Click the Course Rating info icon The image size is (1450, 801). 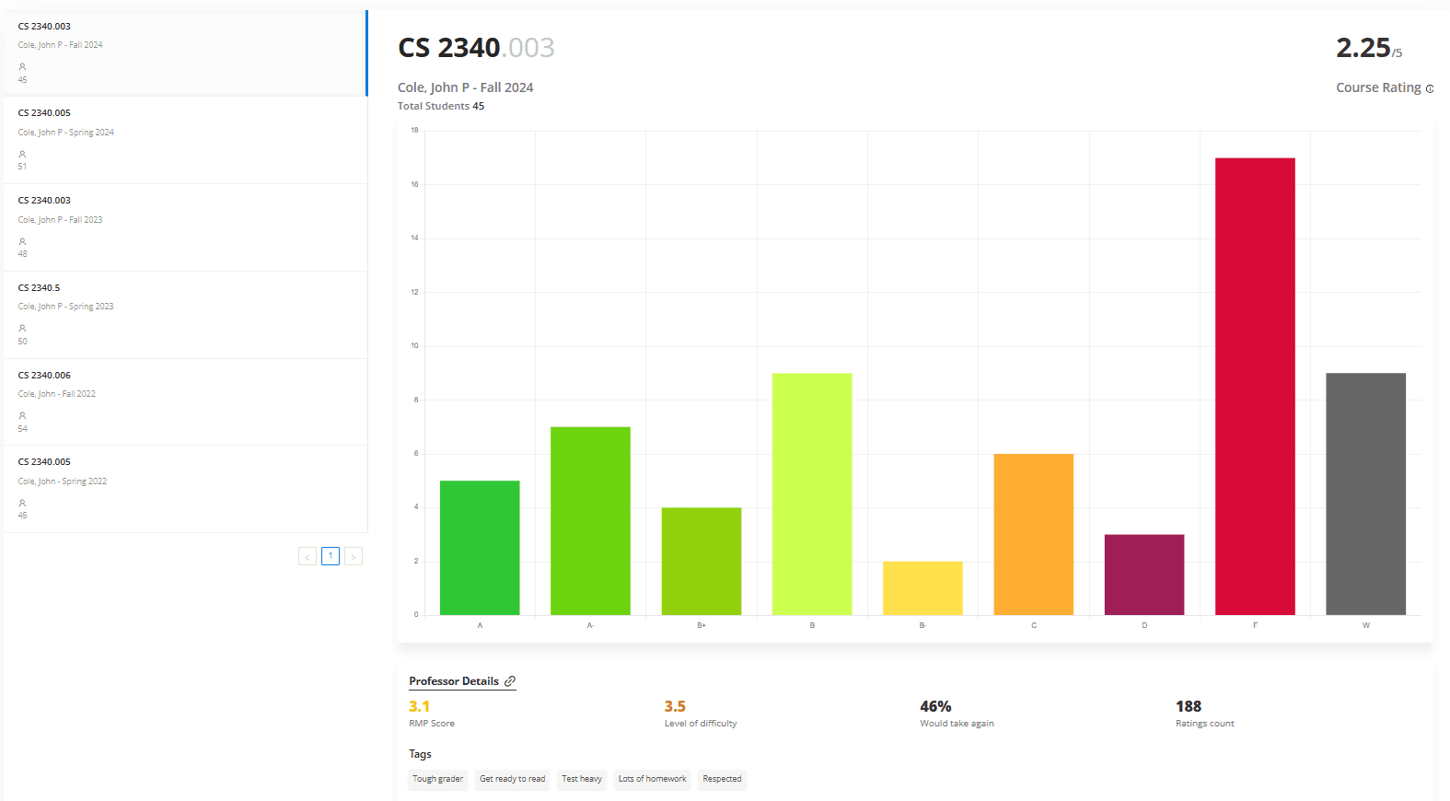[x=1430, y=88]
